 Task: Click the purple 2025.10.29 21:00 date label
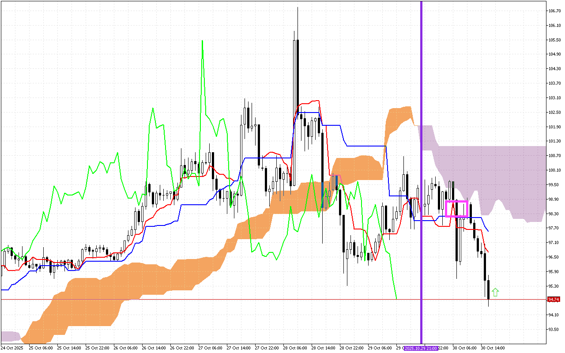[x=421, y=348]
